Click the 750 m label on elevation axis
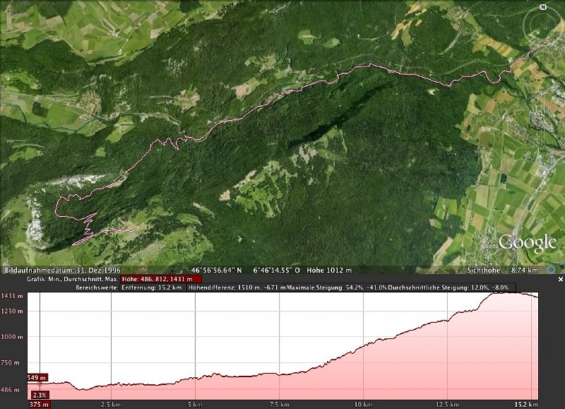The width and height of the screenshot is (565, 409). point(12,362)
